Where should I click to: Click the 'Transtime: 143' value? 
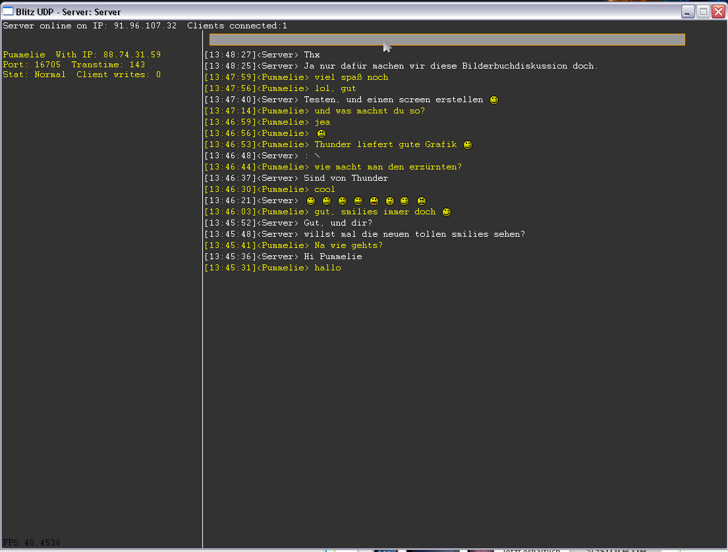108,65
